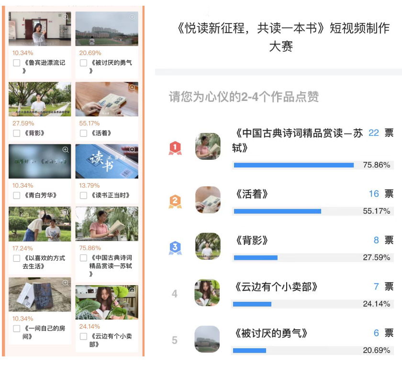Click the 16 票 vote count

381,194
